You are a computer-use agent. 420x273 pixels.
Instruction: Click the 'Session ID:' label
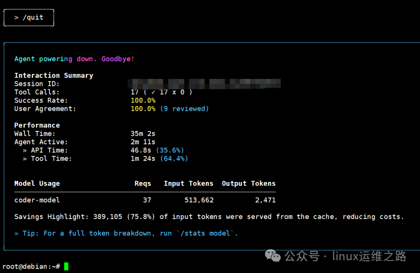click(37, 84)
